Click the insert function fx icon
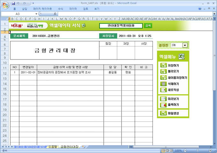 click(55, 14)
